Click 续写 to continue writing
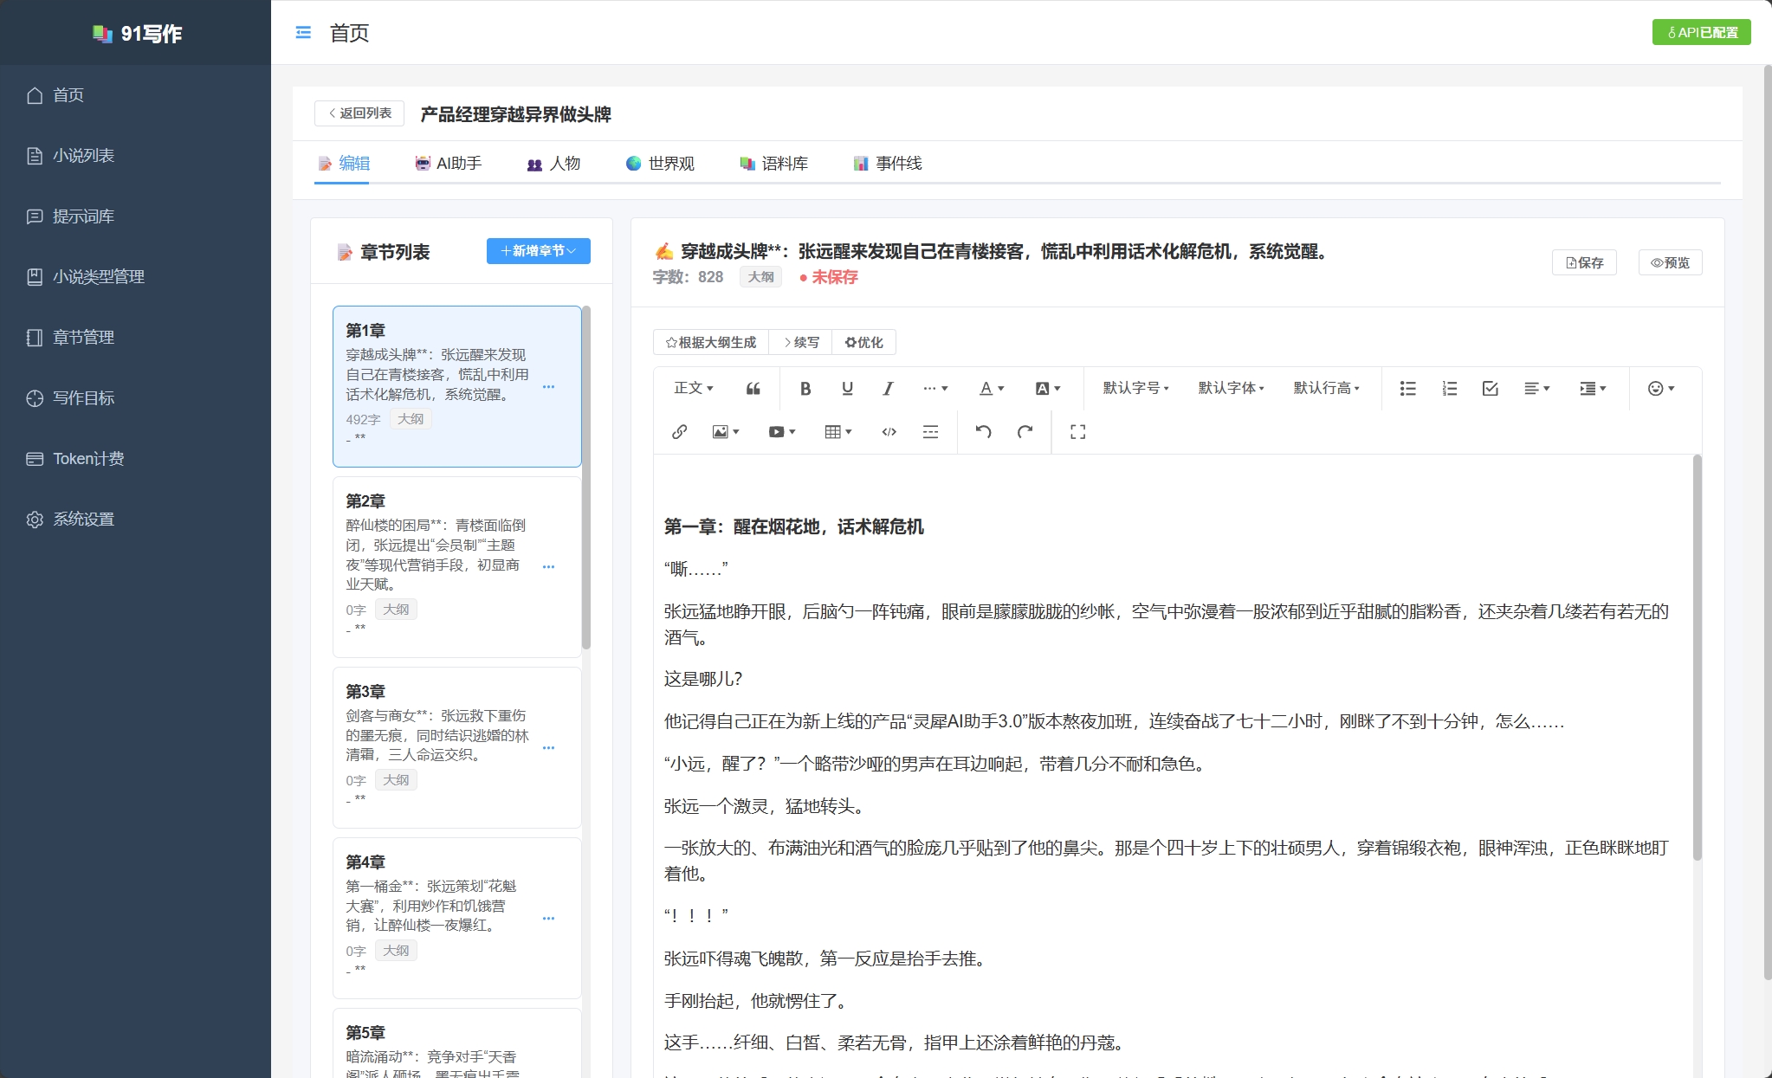This screenshot has height=1078, width=1772. 799,343
